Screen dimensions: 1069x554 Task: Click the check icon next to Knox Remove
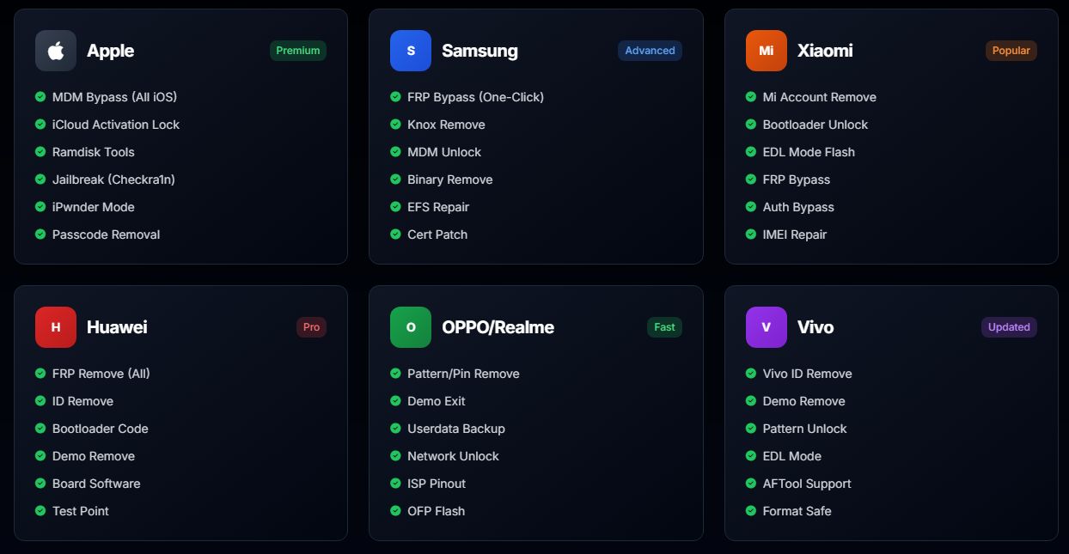click(x=395, y=125)
